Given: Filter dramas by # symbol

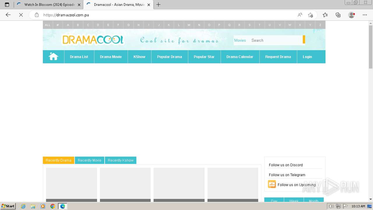Looking at the screenshot, I should 58,25.
